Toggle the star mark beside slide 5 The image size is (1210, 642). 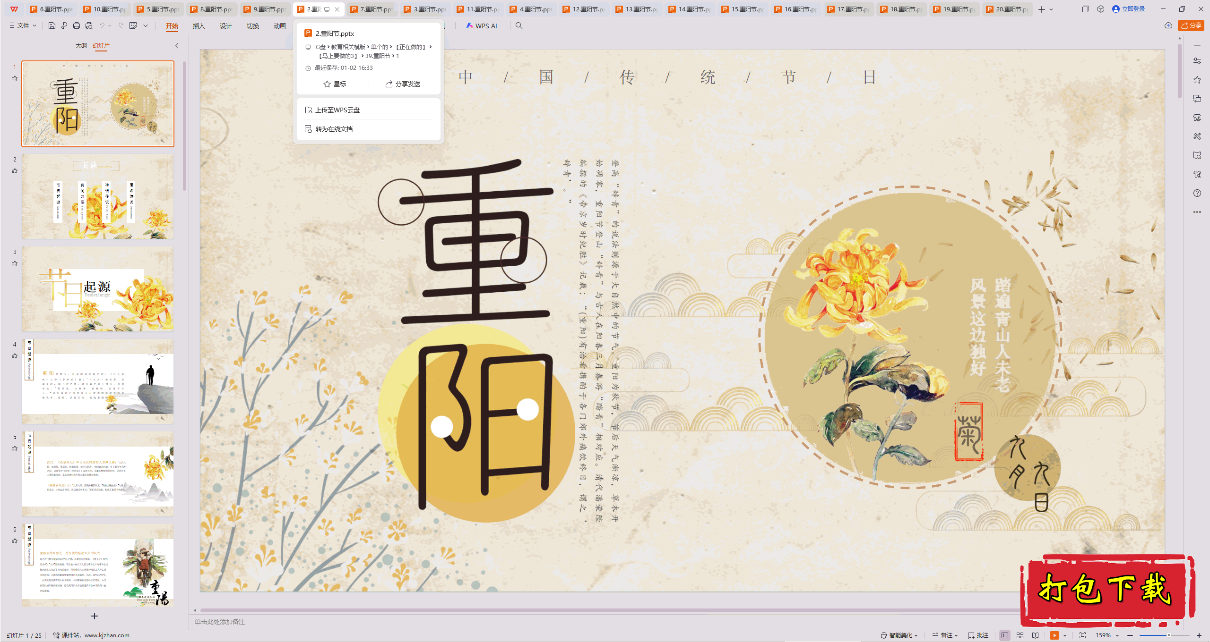(x=15, y=448)
